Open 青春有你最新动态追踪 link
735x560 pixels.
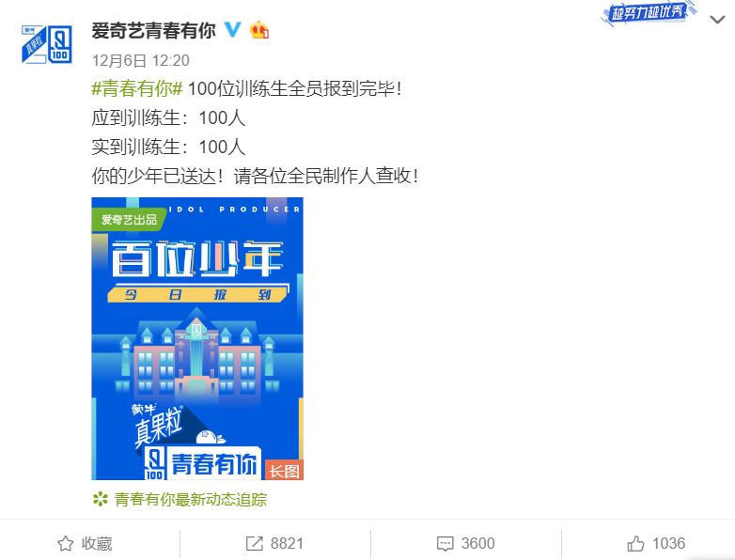(x=190, y=500)
